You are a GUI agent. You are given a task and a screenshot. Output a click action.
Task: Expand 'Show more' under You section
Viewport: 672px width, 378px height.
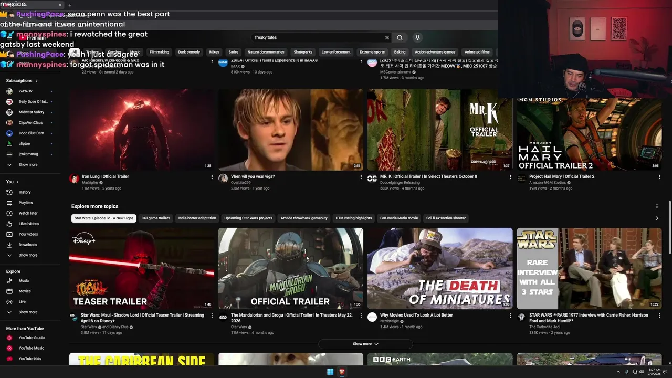[x=28, y=255]
